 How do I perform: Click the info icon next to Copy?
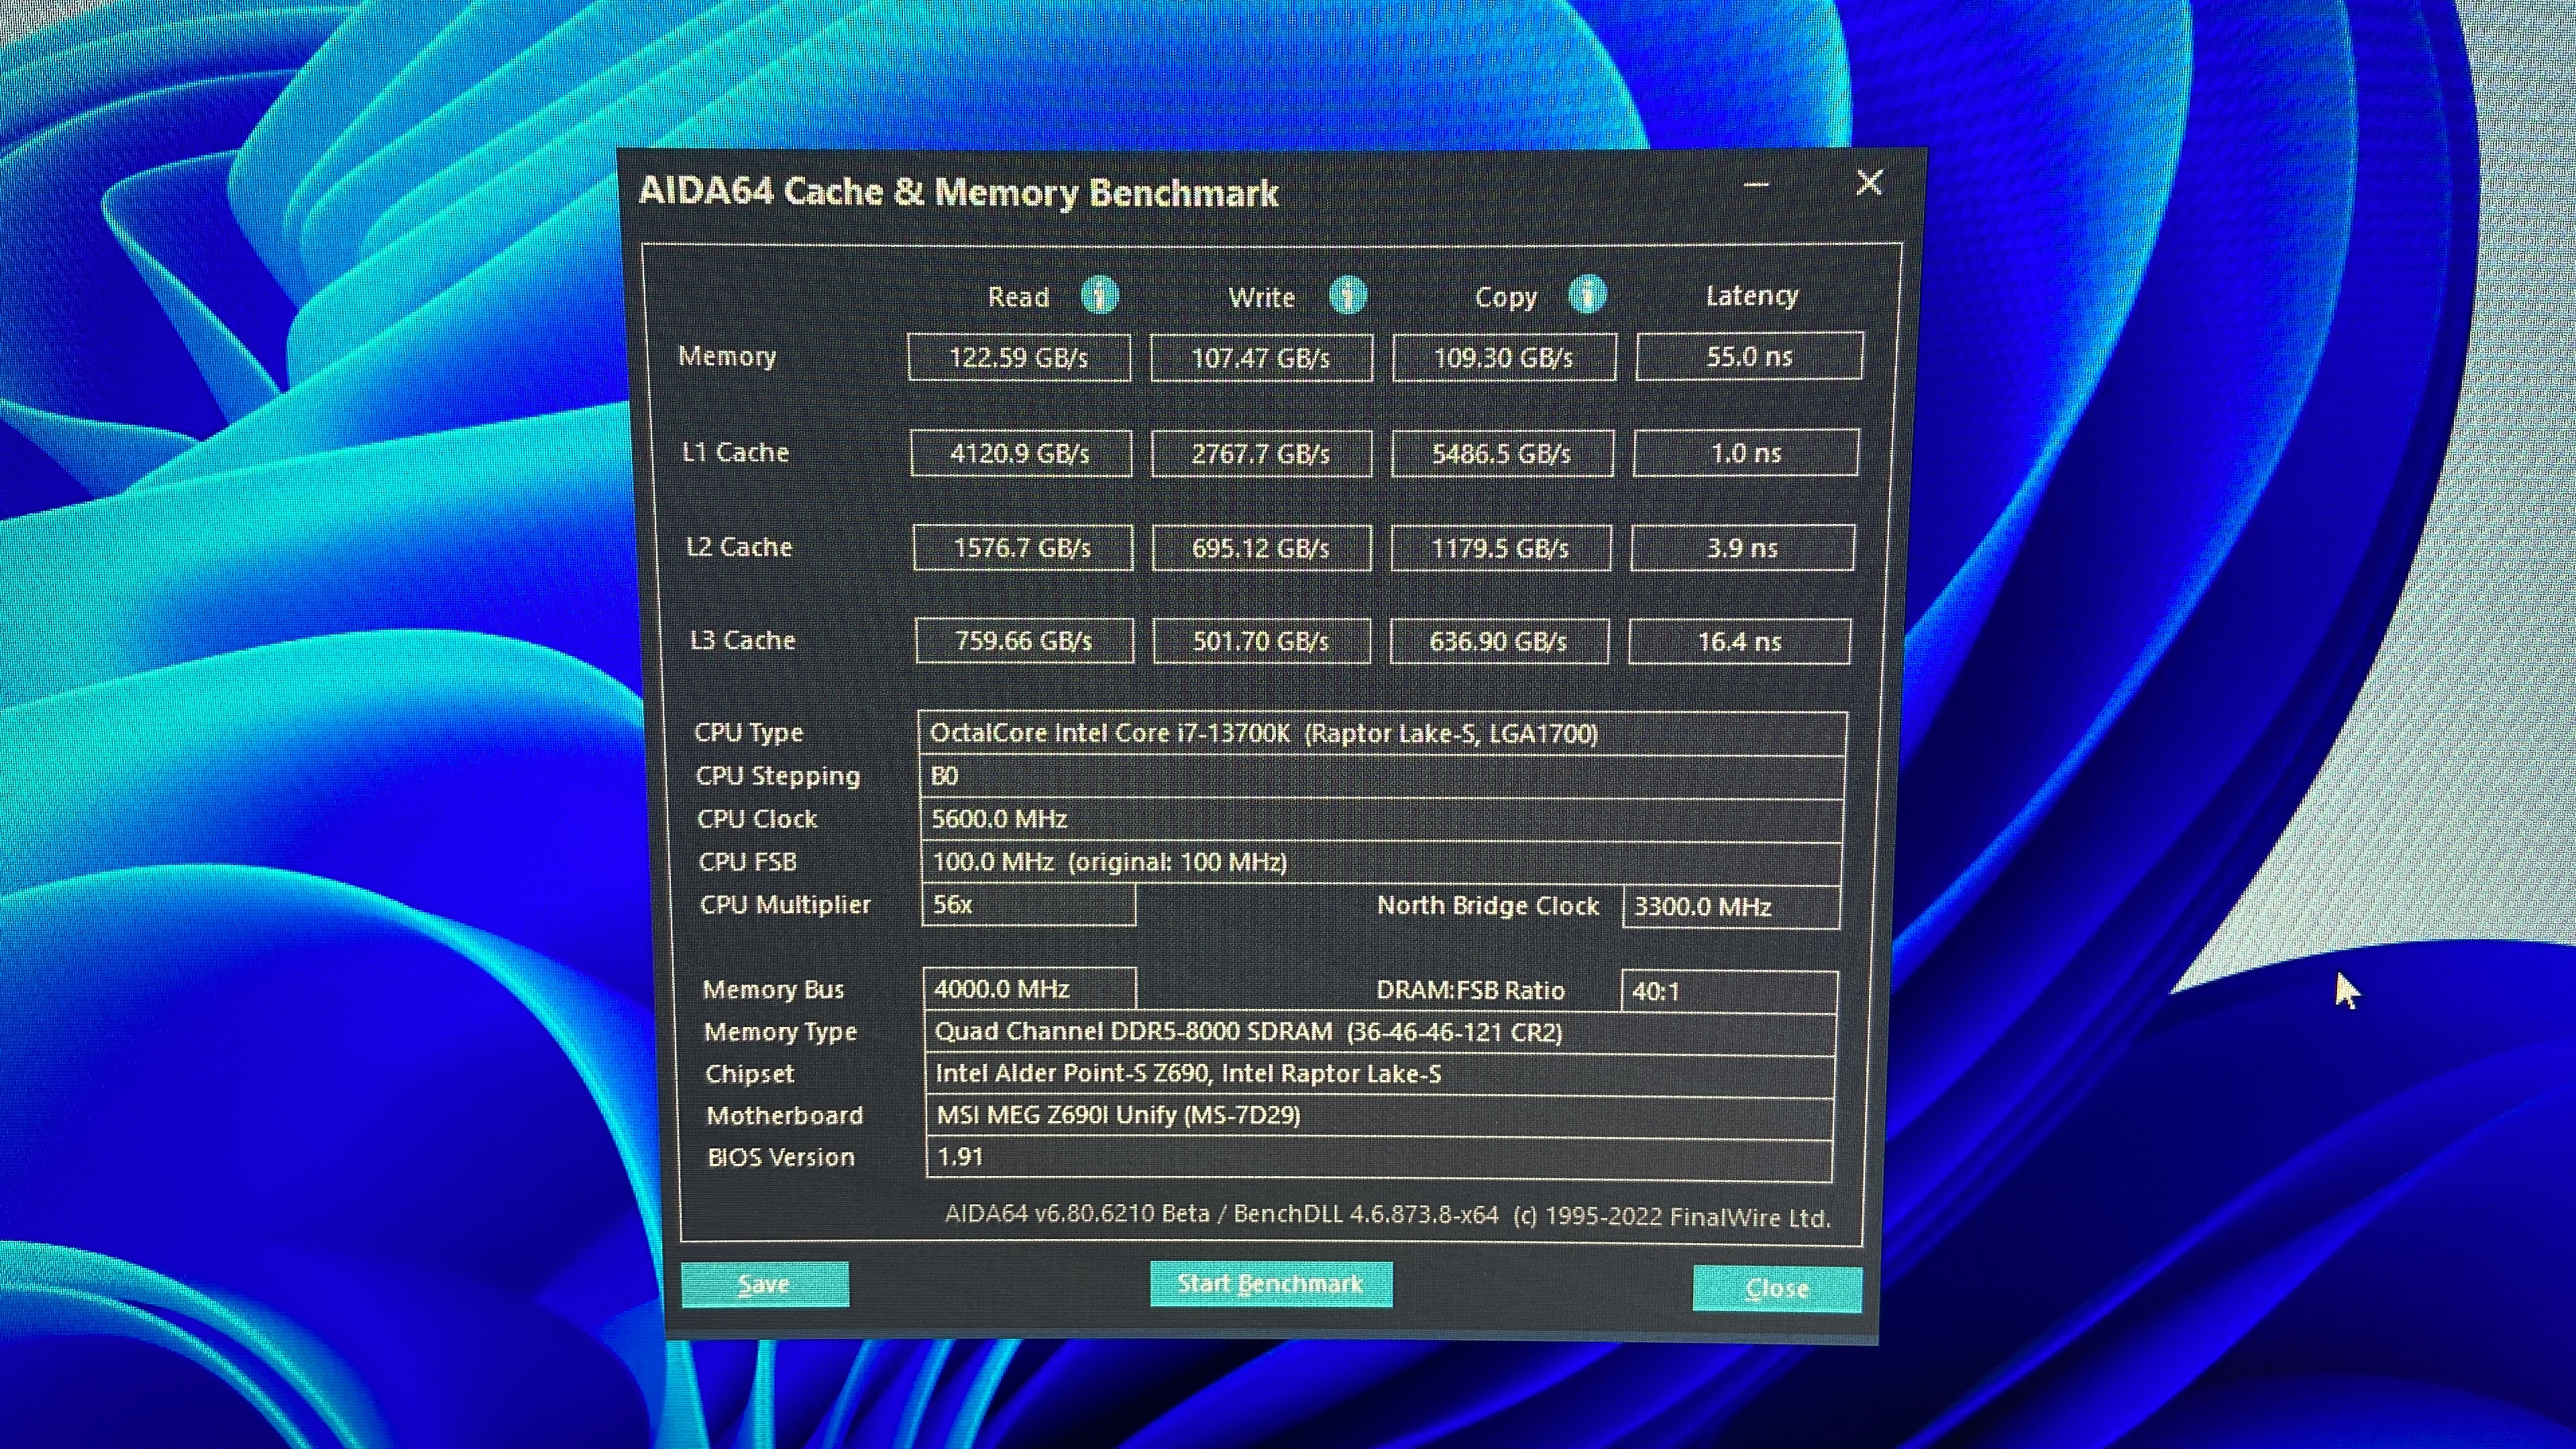click(x=1587, y=294)
